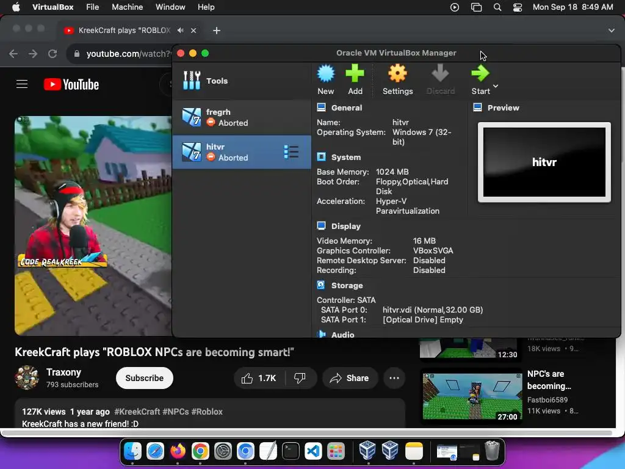Click the screen mirroring menu bar icon
Viewport: 625px width, 469px height.
click(x=476, y=7)
